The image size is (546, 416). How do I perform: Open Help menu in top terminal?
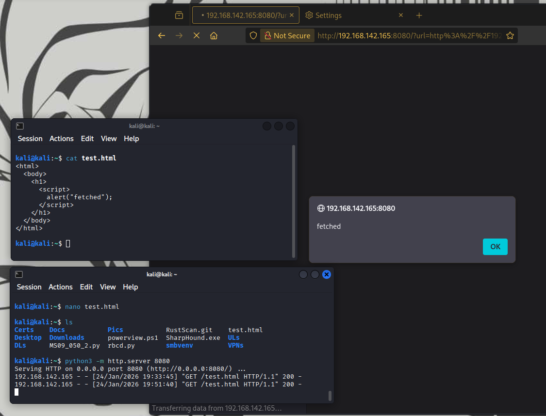[132, 139]
